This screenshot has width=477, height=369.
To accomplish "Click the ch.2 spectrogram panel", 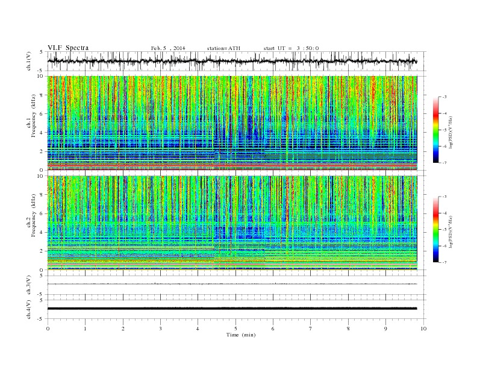I will (232, 223).
